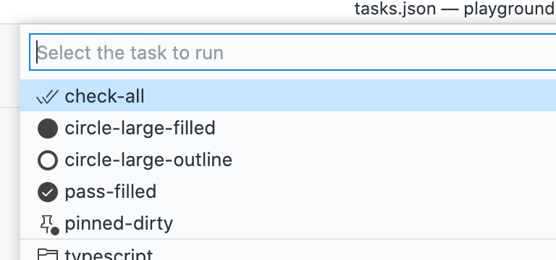This screenshot has height=260, width=556.
Task: Click the dirty dot badge on pin icon
Action: tap(55, 231)
